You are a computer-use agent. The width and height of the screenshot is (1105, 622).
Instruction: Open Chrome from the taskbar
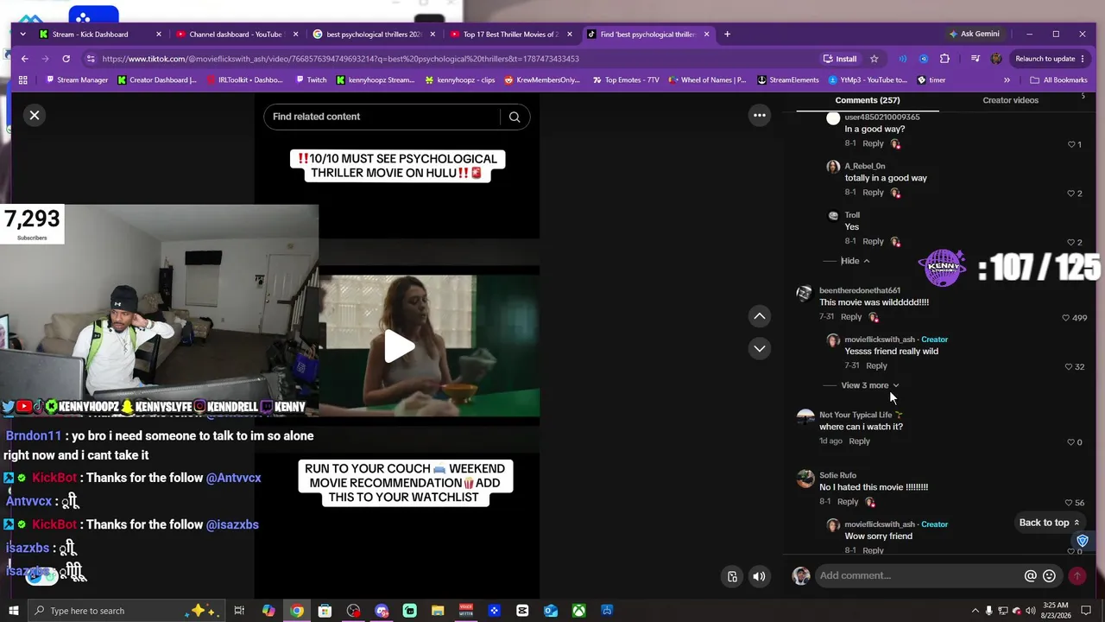297,611
